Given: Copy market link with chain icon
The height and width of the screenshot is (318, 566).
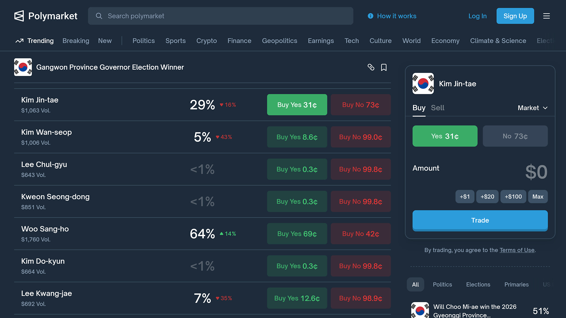Looking at the screenshot, I should 371,67.
